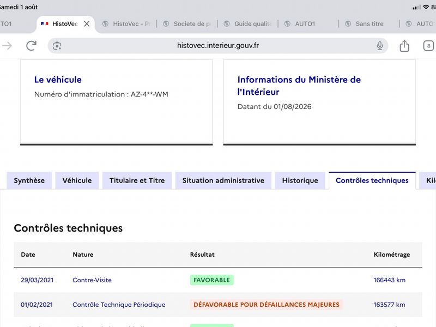Open the Véhicule section tab

[x=77, y=180]
